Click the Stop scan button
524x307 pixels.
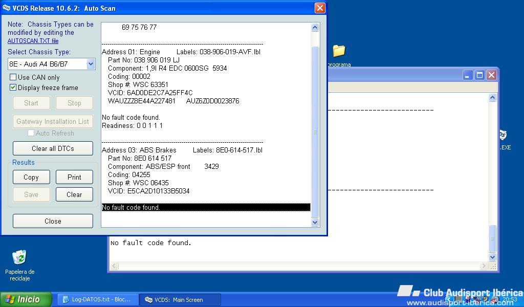[x=74, y=103]
